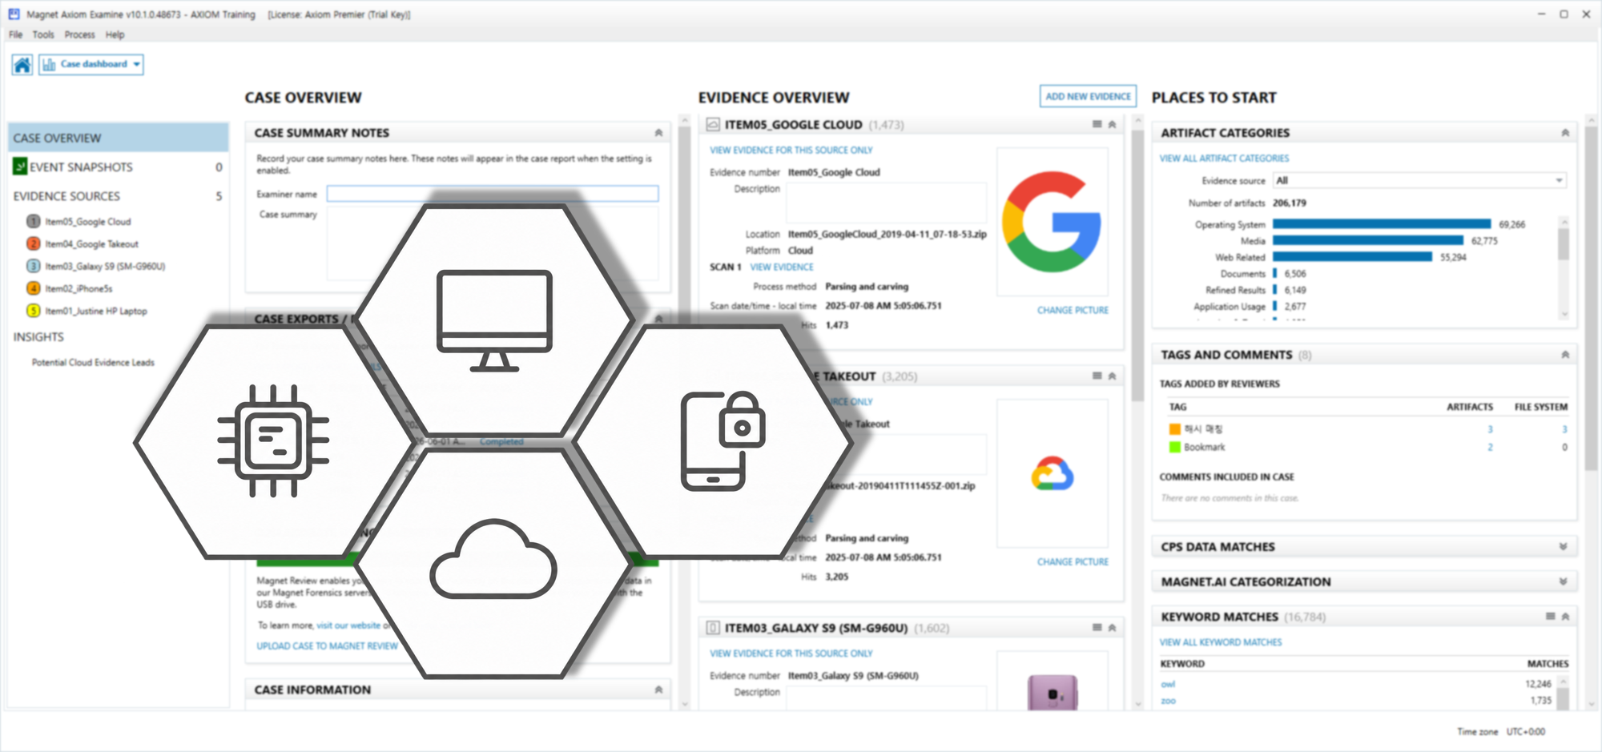
Task: Click VIEW ALL KEYWORD MATCHES link
Action: coord(1221,642)
